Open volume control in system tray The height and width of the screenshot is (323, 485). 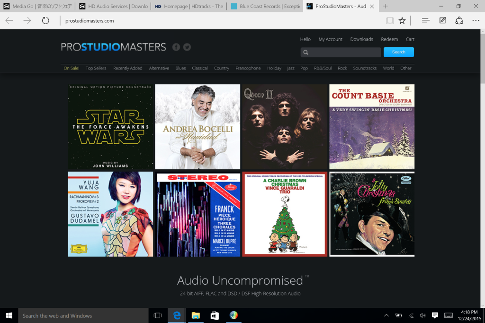pyautogui.click(x=422, y=315)
